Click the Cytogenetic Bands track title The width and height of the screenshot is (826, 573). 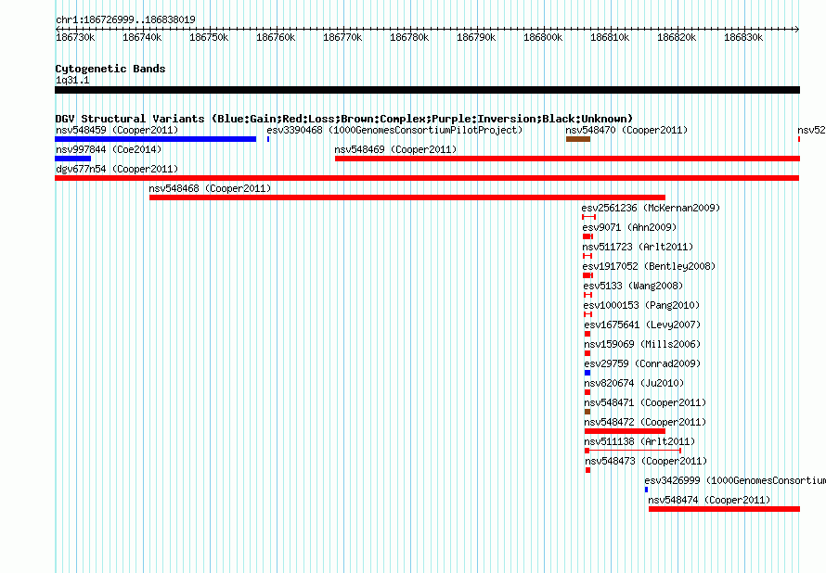tap(110, 69)
